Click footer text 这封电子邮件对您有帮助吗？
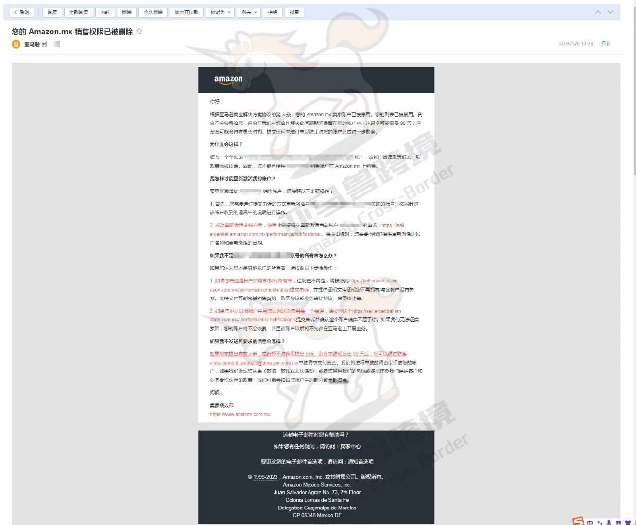The height and width of the screenshot is (525, 636). [x=316, y=435]
